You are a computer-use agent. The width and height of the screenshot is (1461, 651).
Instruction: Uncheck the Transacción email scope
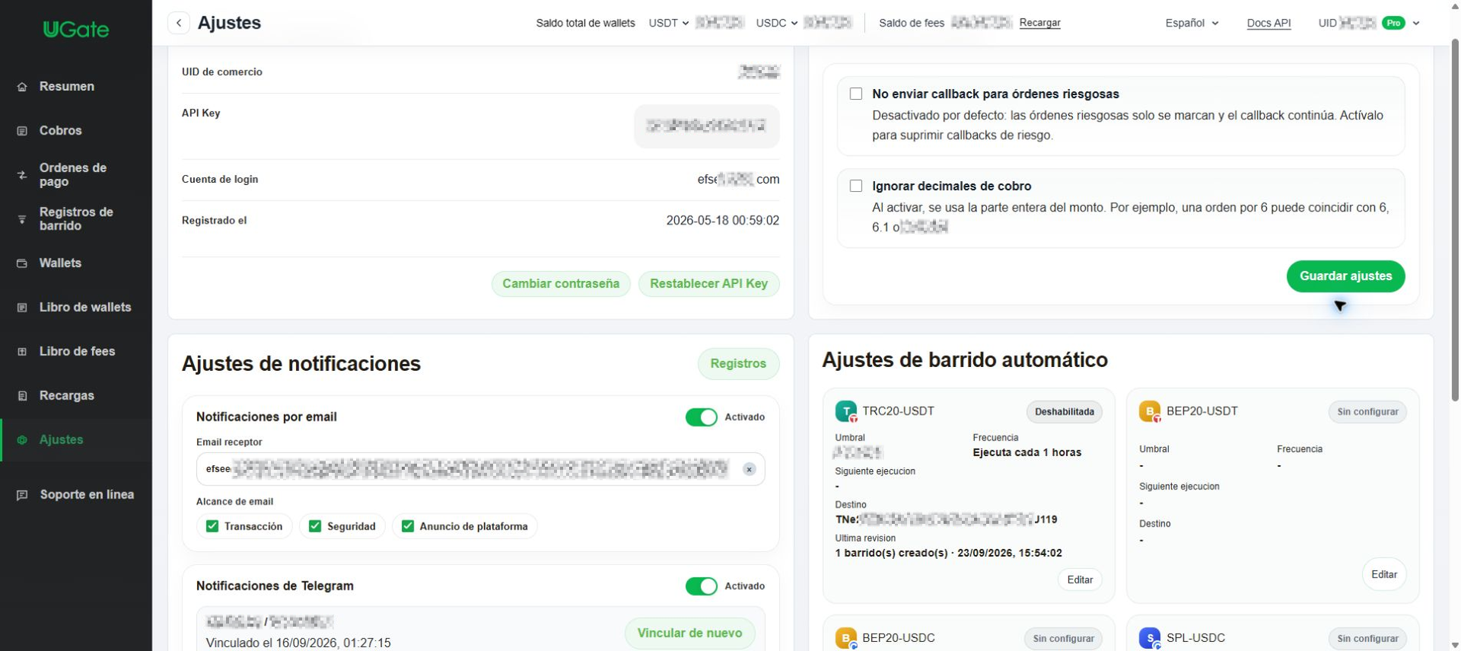point(212,526)
